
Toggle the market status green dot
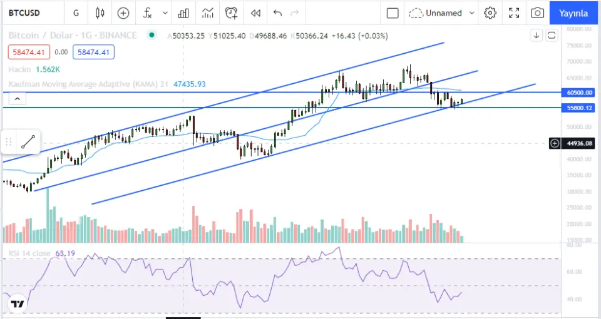click(x=151, y=35)
